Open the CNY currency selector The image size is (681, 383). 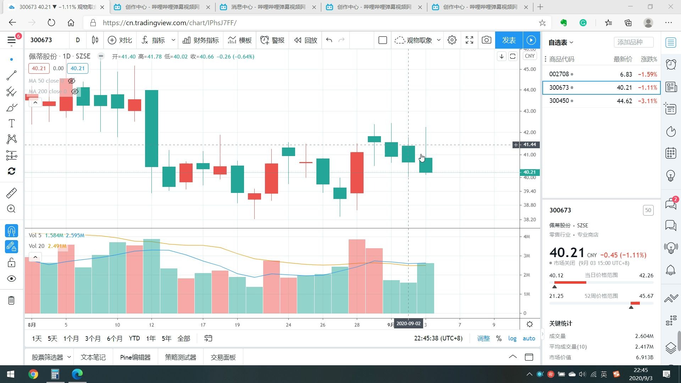530,56
